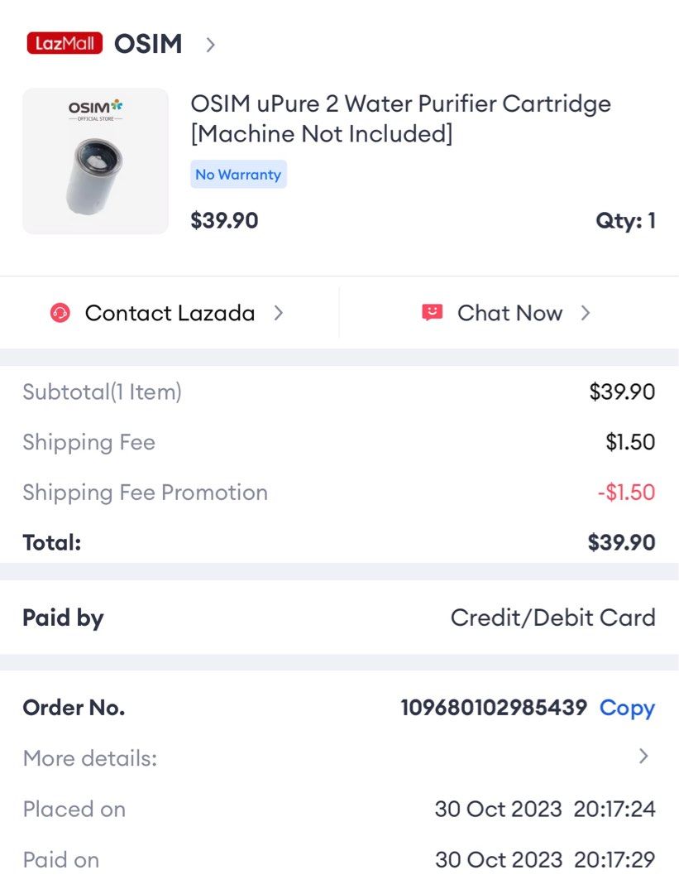The height and width of the screenshot is (894, 679).
Task: Click the Copy icon text for the order number
Action: pyautogui.click(x=626, y=708)
